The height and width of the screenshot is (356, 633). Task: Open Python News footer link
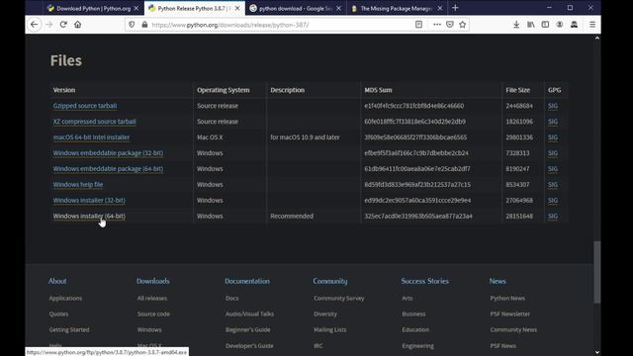(507, 299)
